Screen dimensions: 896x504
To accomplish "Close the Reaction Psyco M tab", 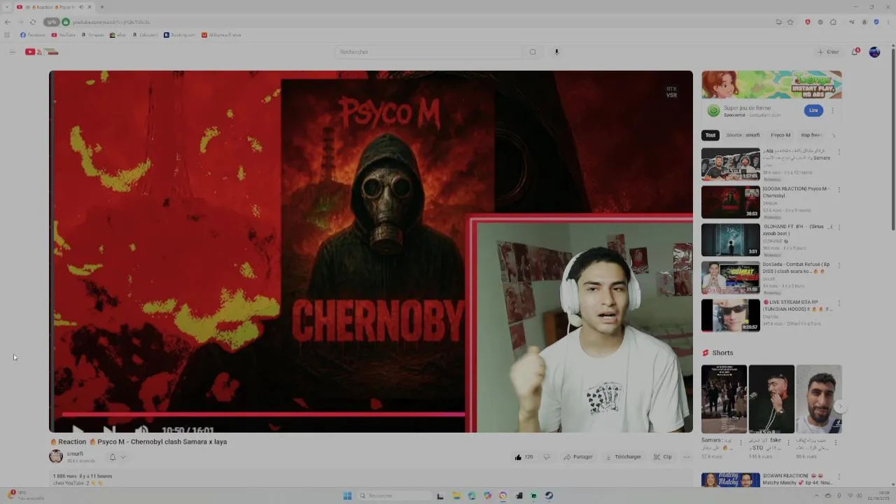I will 90,7.
